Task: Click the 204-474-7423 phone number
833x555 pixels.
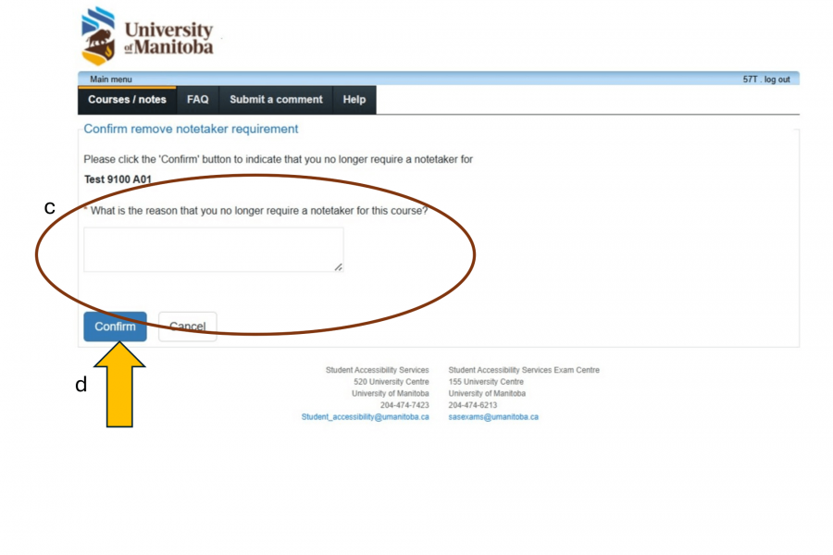Action: 404,405
